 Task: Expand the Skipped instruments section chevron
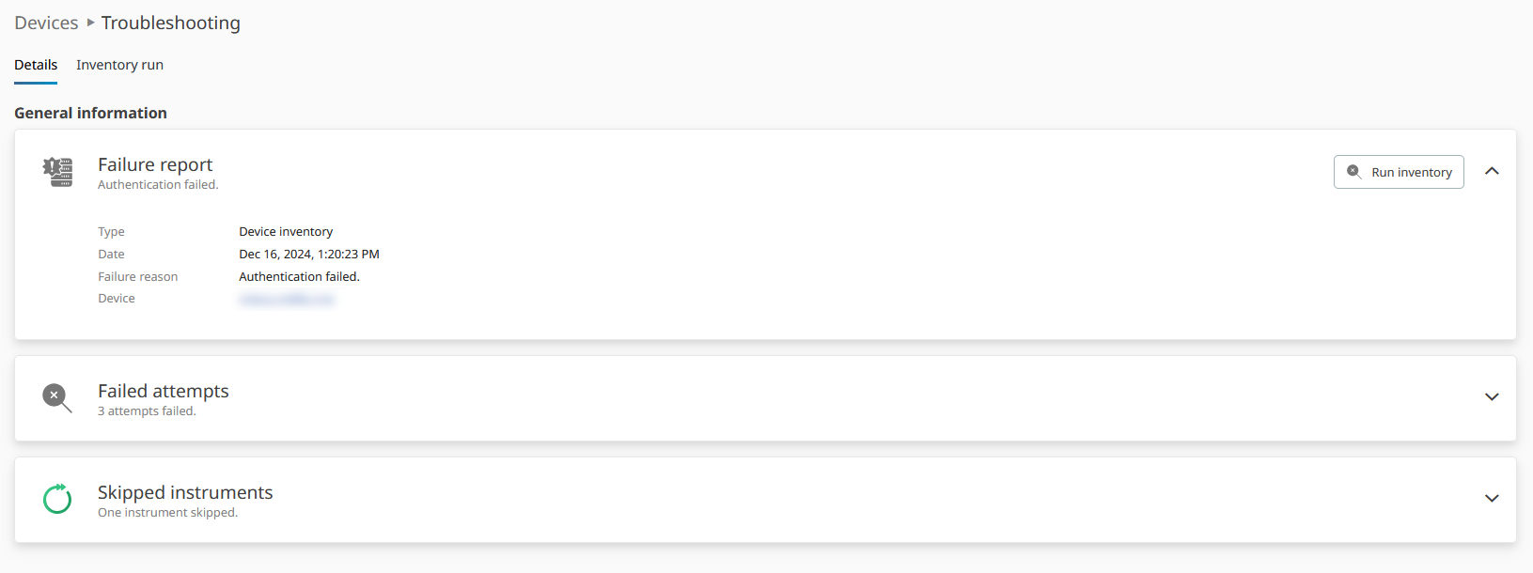coord(1492,499)
